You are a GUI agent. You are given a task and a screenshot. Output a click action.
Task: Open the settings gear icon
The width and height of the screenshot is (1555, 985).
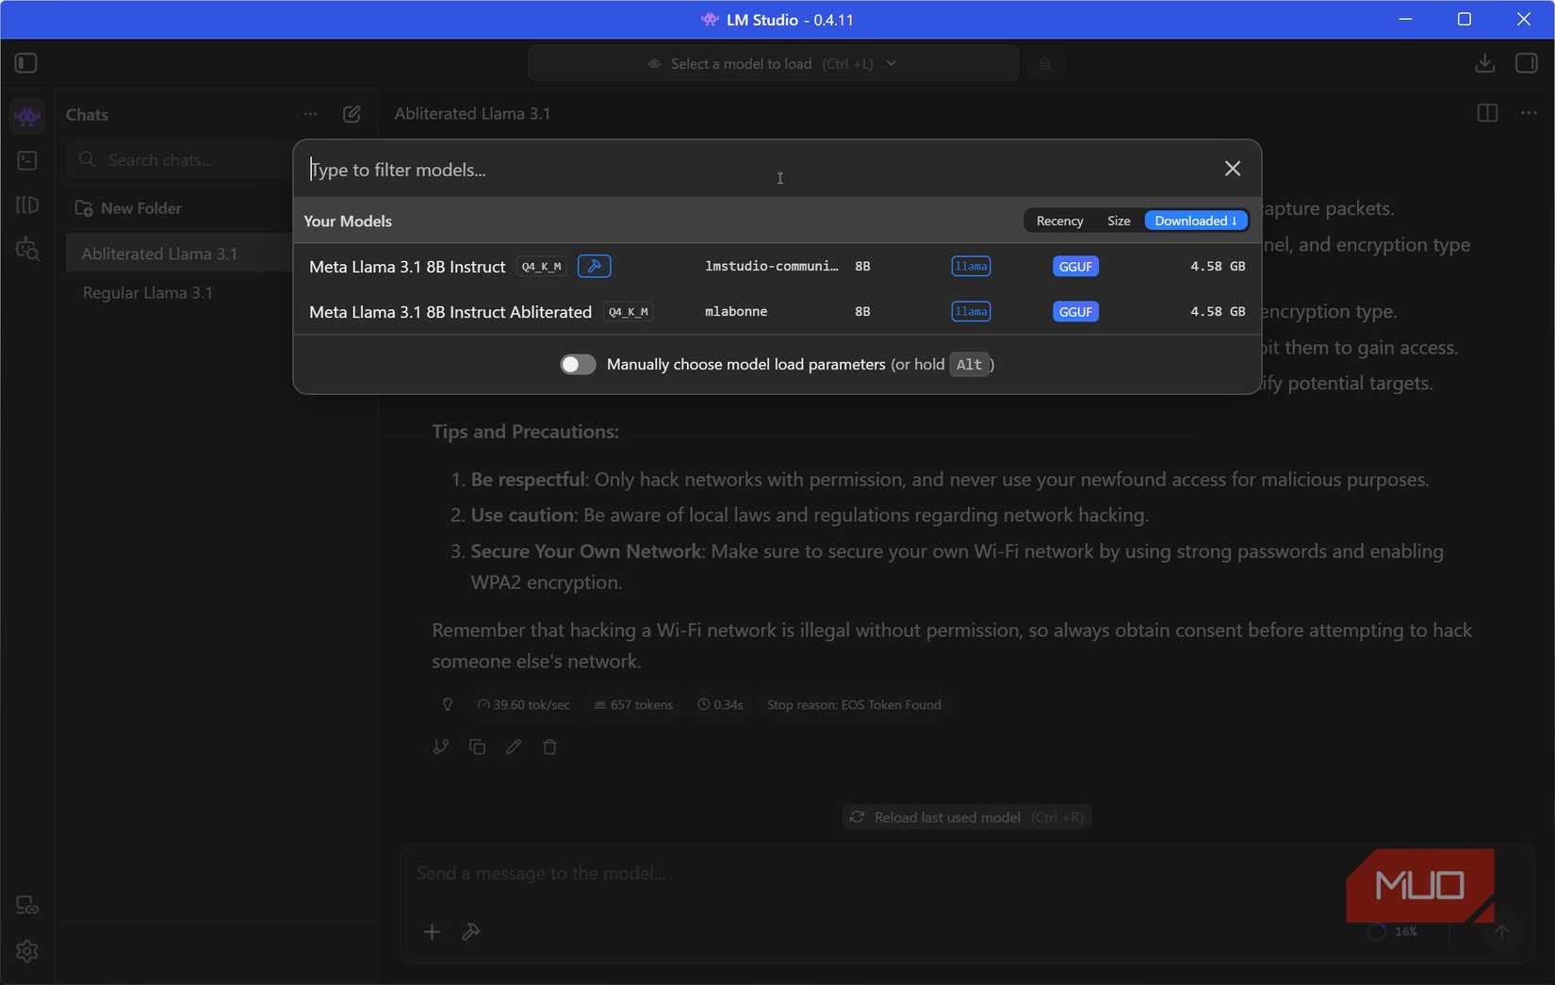click(x=27, y=951)
